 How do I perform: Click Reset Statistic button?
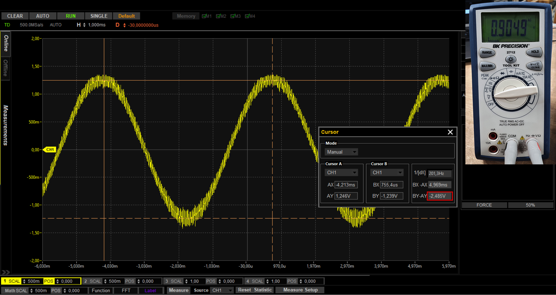pyautogui.click(x=255, y=290)
